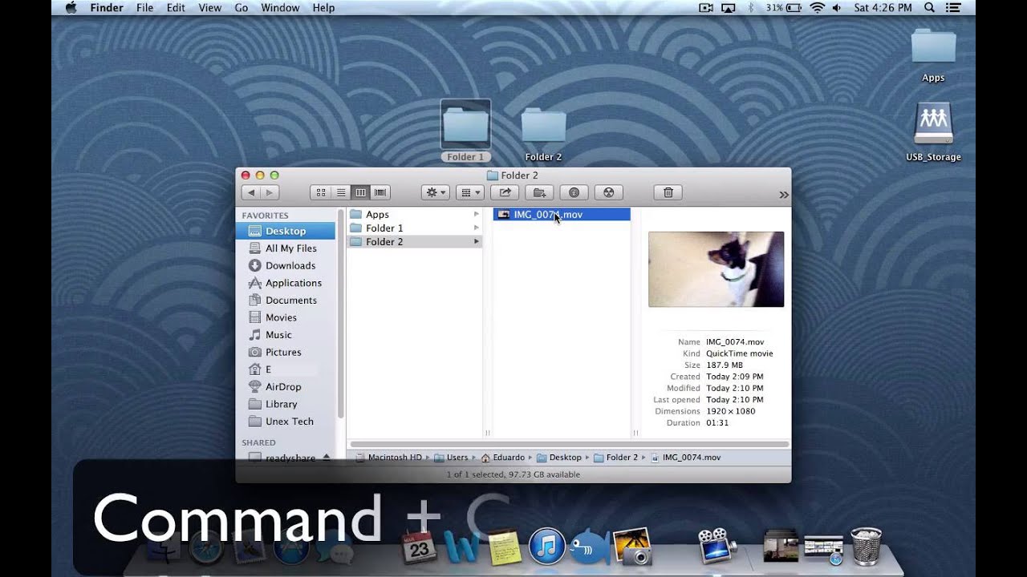Go forward in Finder history
Screen dimensions: 1027x577
[270, 192]
